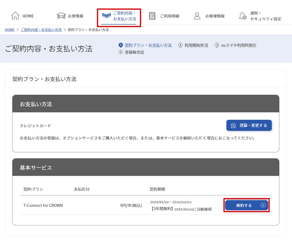Click the circled arrow beside 登録販売店
Image resolution: width=292 pixels, height=243 pixels.
(x=121, y=52)
